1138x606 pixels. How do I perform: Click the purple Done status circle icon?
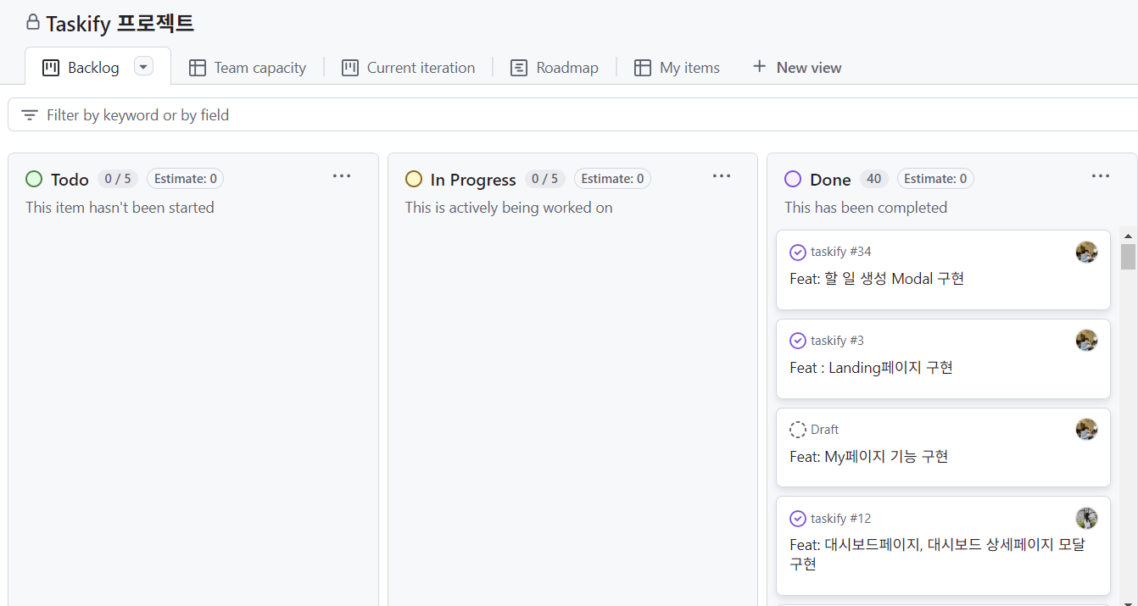click(x=793, y=179)
